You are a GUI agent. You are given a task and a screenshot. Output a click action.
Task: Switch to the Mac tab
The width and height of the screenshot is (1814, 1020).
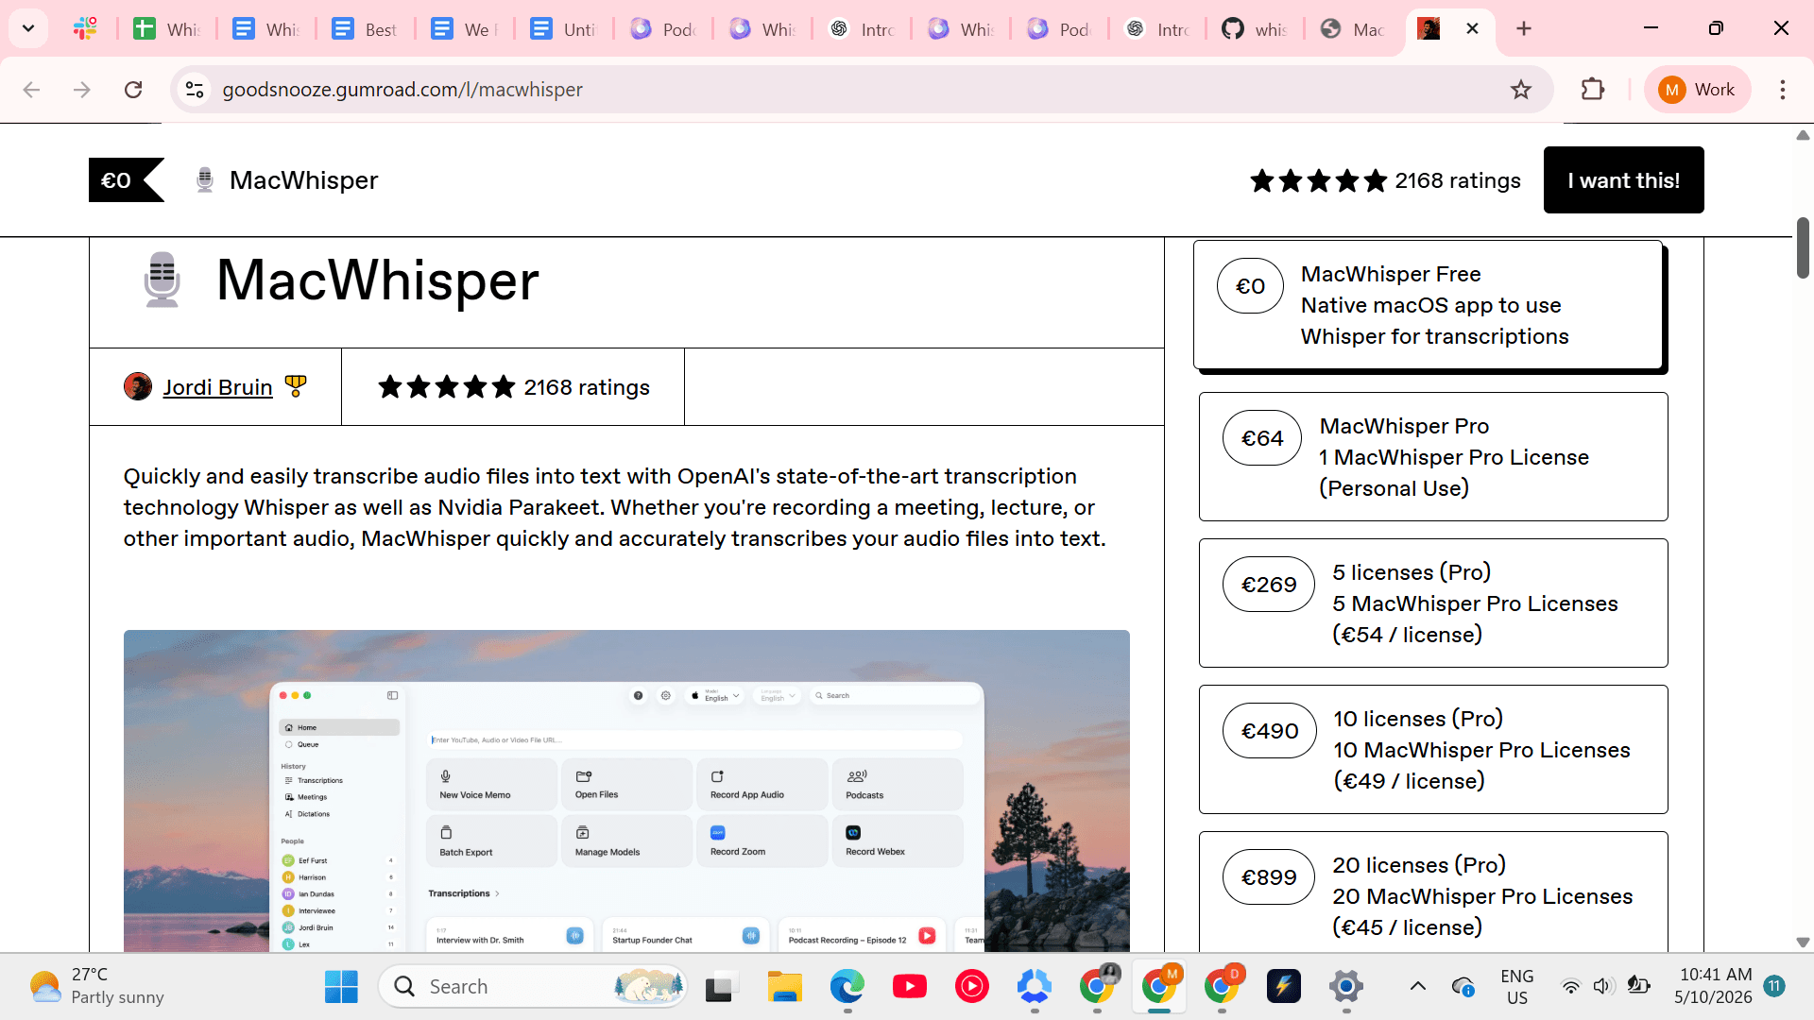[x=1352, y=29]
